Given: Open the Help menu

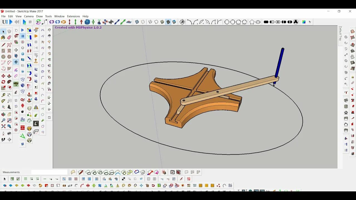Looking at the screenshot, I should coord(85,16).
